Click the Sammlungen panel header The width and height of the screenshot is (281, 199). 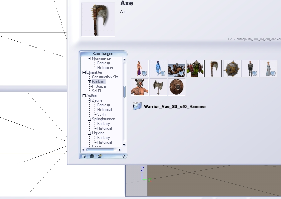pos(103,53)
